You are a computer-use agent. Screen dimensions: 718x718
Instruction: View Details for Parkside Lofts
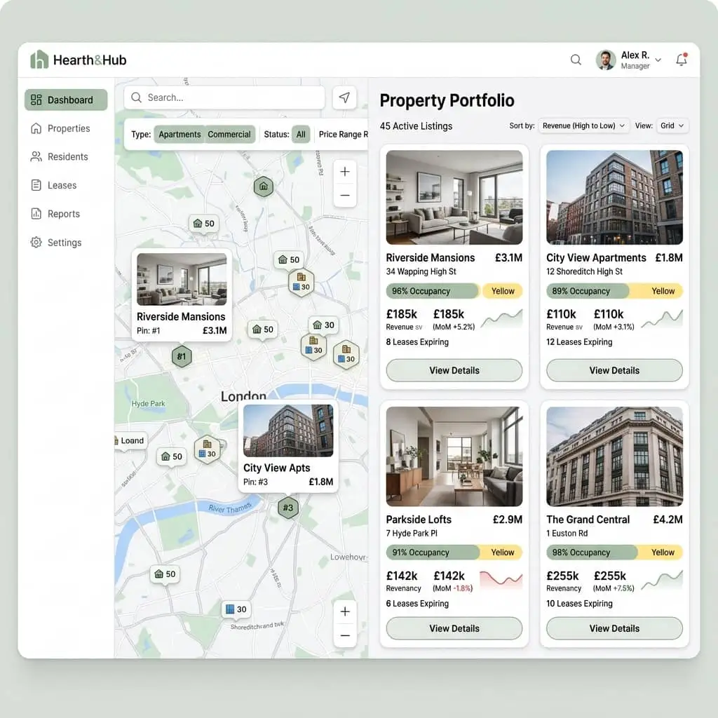click(454, 628)
